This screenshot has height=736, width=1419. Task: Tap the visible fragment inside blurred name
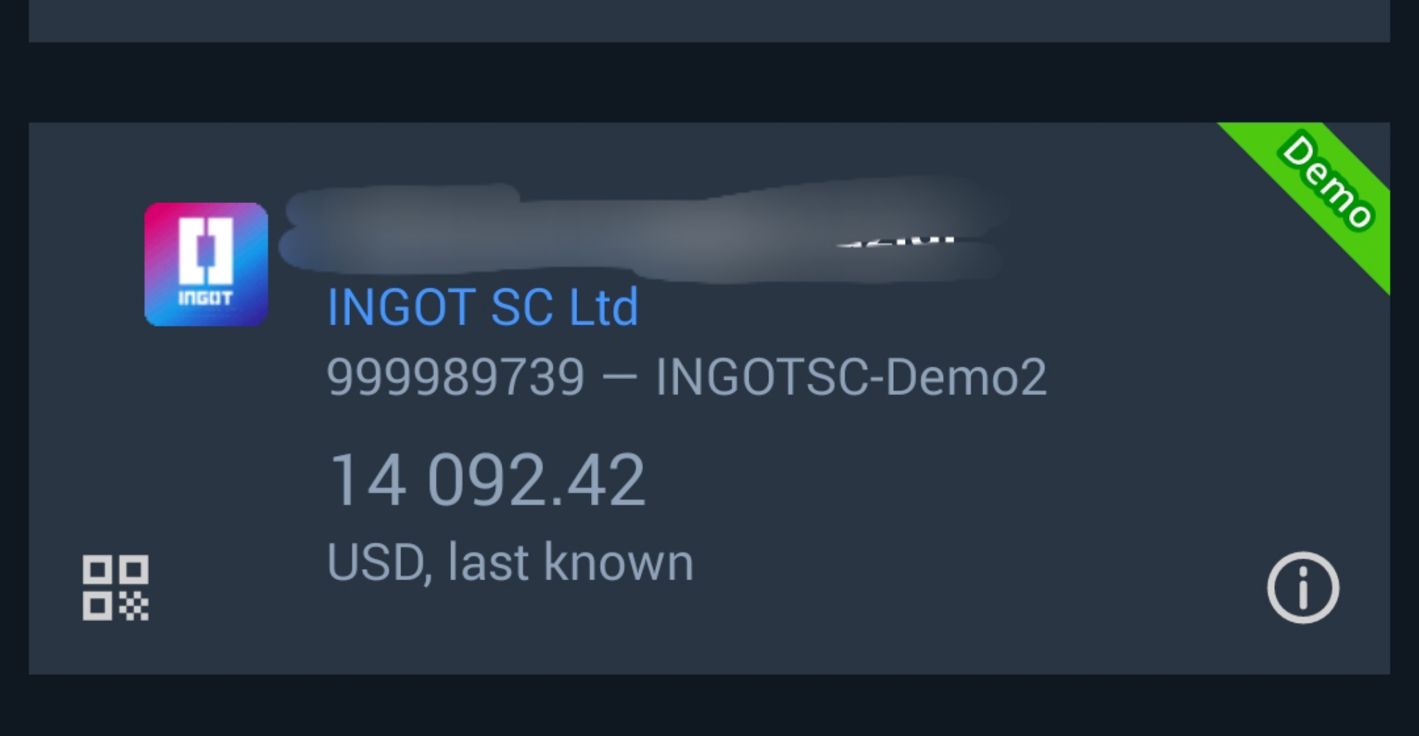pyautogui.click(x=896, y=241)
